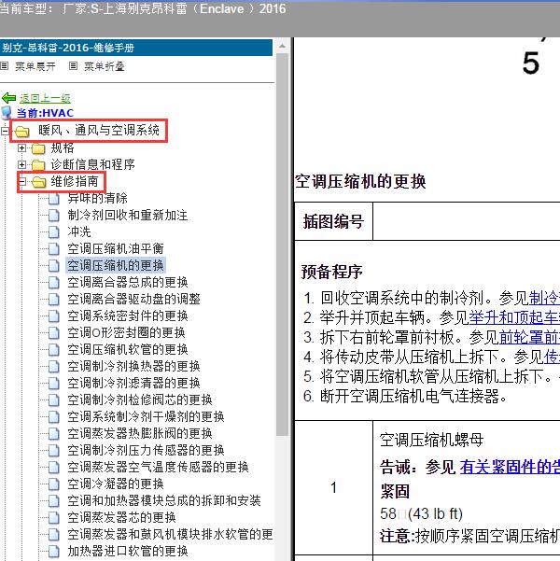The height and width of the screenshot is (561, 560).
Task: Click the page icon beside 空调制冷剂检修阀芯的更换
Action: pyautogui.click(x=54, y=400)
